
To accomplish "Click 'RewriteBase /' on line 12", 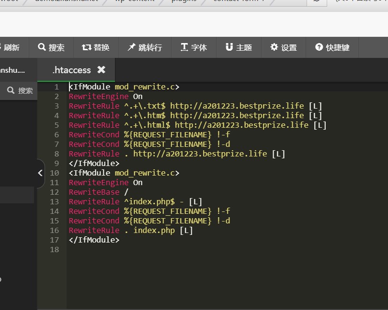I will [x=98, y=192].
